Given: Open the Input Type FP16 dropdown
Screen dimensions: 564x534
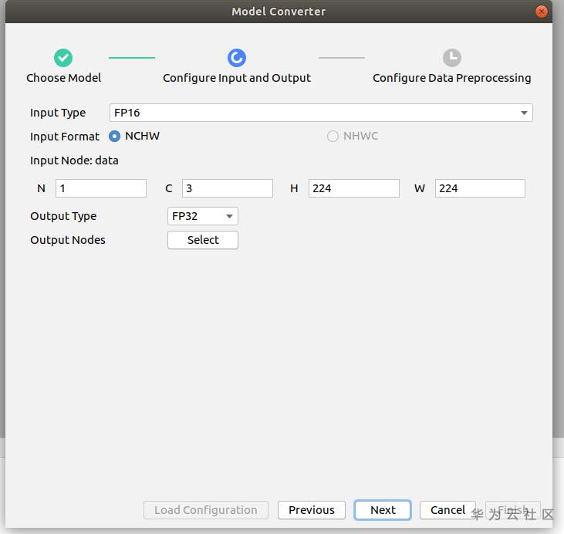Looking at the screenshot, I should [321, 113].
